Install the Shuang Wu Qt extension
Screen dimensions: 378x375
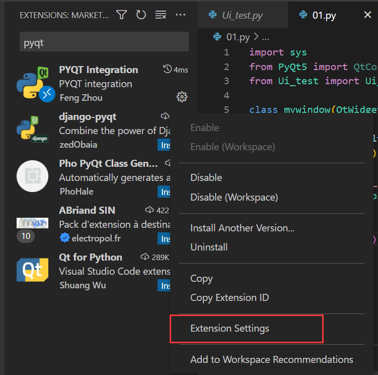[x=164, y=285]
